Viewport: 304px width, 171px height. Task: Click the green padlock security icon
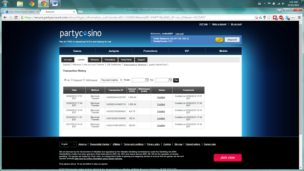click(x=22, y=18)
